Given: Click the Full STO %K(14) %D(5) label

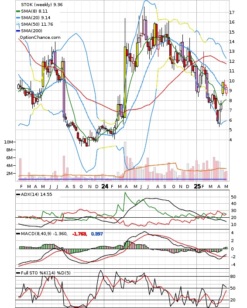Looking at the screenshot, I should tap(45, 273).
